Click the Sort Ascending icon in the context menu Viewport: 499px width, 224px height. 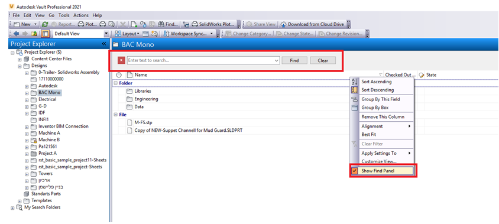[354, 82]
